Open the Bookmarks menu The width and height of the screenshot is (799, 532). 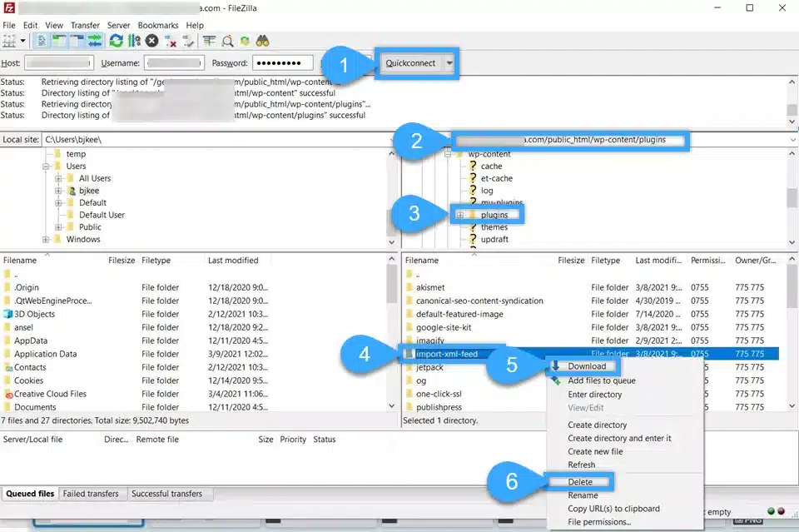[x=158, y=25]
